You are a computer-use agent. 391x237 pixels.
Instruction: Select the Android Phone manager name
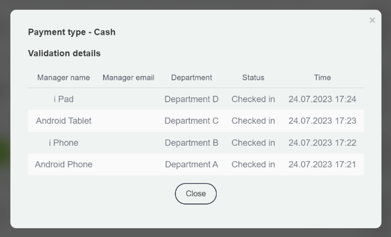tap(64, 165)
